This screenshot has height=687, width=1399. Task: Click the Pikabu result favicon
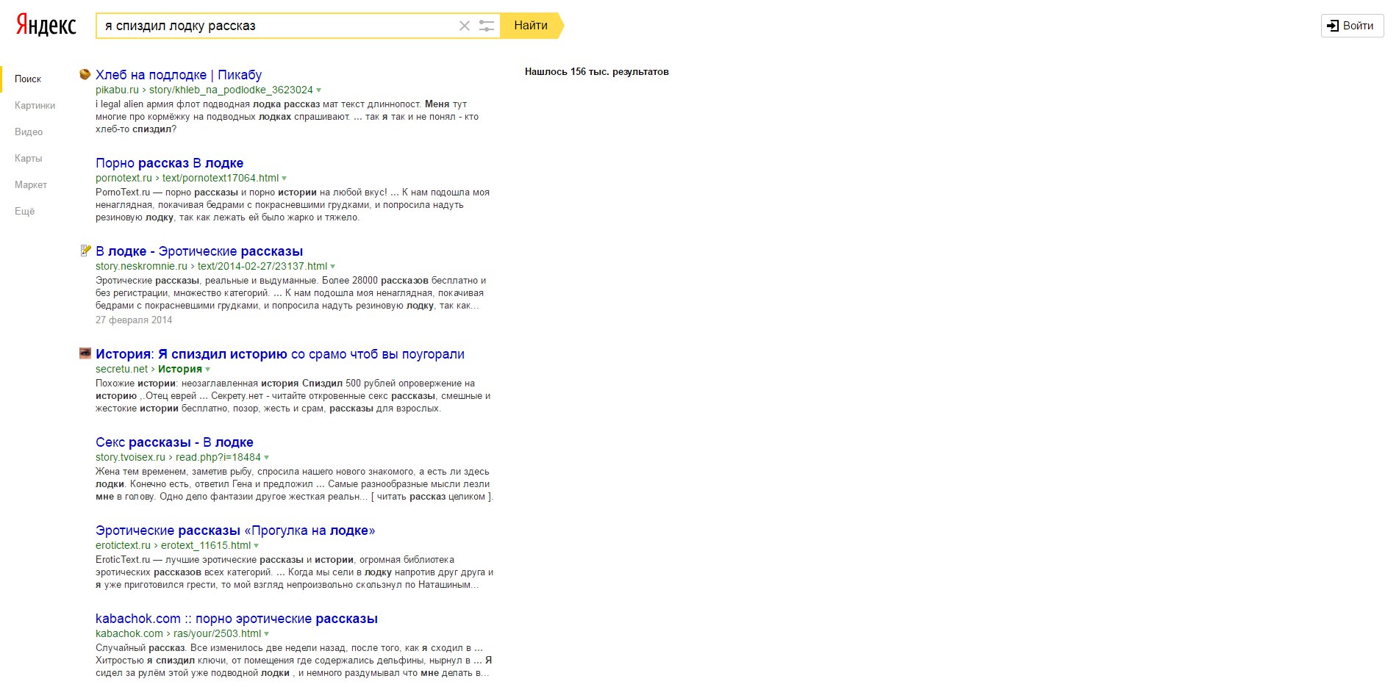coord(85,74)
